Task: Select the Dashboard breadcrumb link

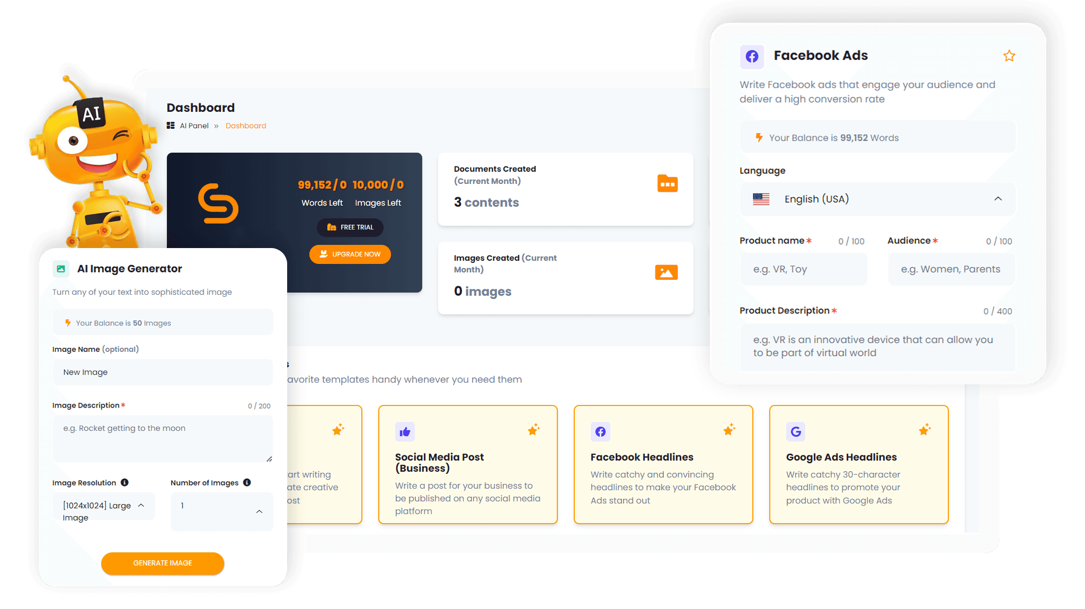Action: coord(246,126)
